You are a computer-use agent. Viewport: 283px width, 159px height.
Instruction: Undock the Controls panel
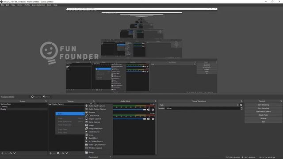click(x=281, y=101)
